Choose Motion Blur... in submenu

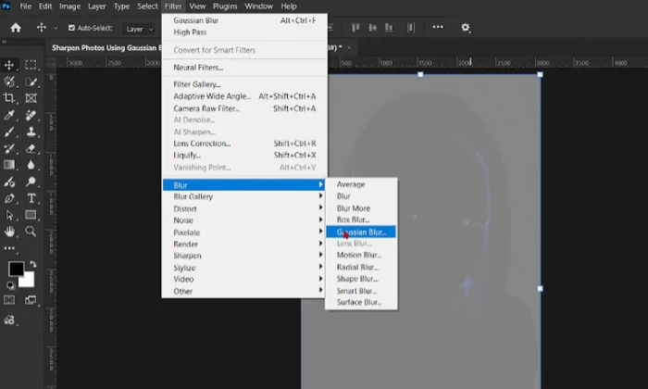tap(361, 255)
